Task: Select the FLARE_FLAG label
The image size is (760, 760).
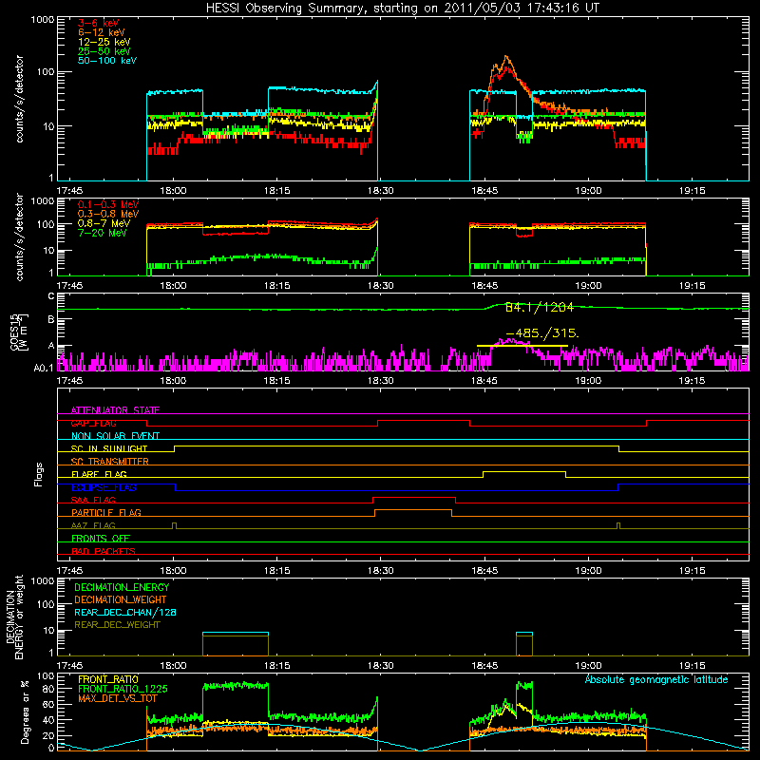Action: pos(99,474)
